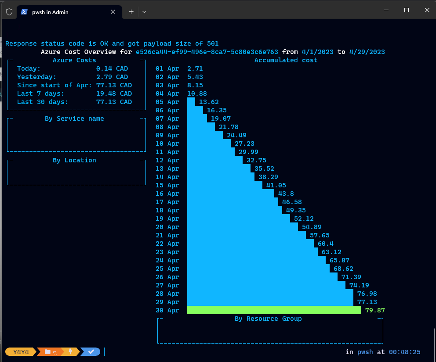Click the 15 Apr row label
This screenshot has width=436, height=362.
(x=167, y=185)
